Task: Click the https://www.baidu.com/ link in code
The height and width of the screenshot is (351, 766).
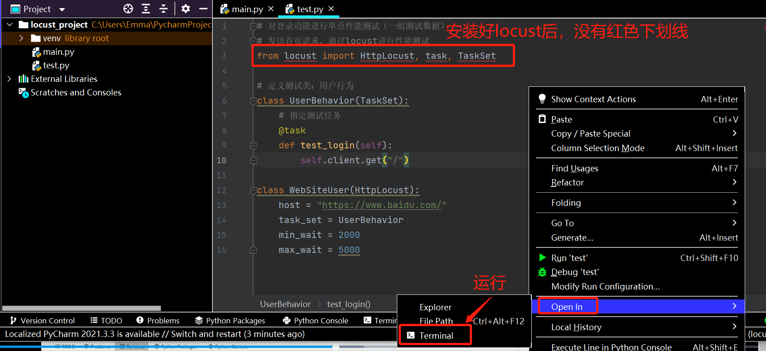Action: pos(382,205)
